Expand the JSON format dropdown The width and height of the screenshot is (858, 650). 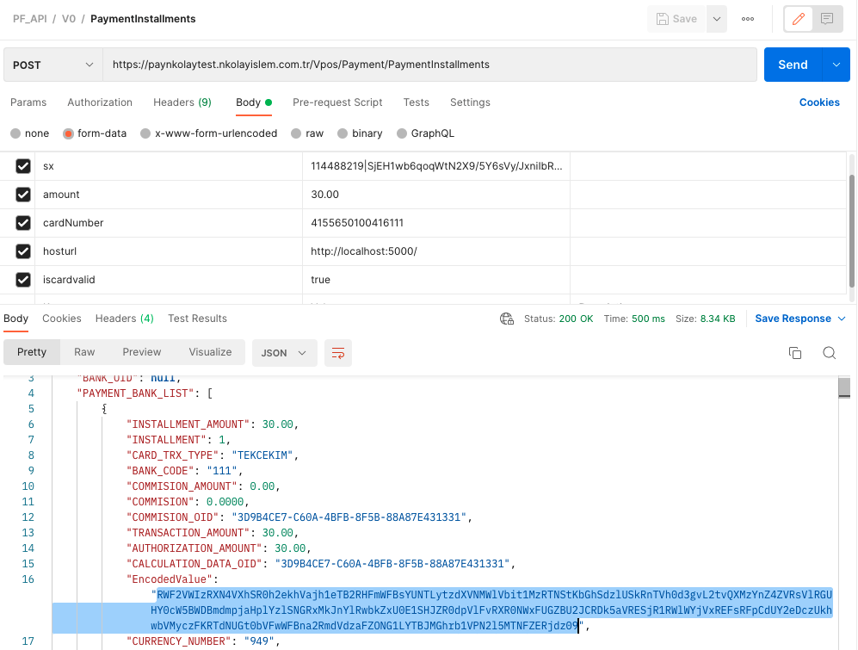pos(284,353)
